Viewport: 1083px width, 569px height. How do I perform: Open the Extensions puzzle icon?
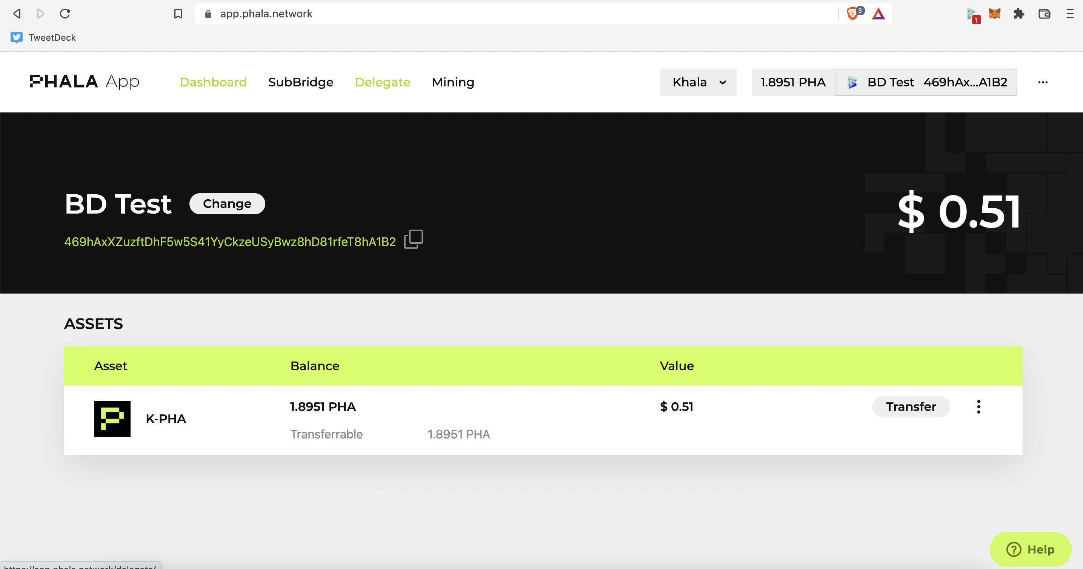(x=1019, y=14)
